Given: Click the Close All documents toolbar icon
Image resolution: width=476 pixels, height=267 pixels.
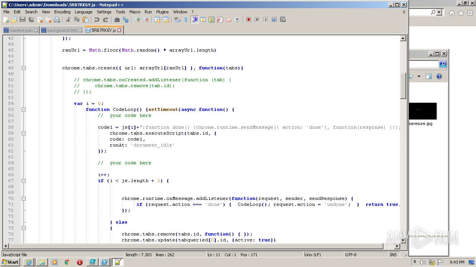Looking at the screenshot, I should coord(48,20).
